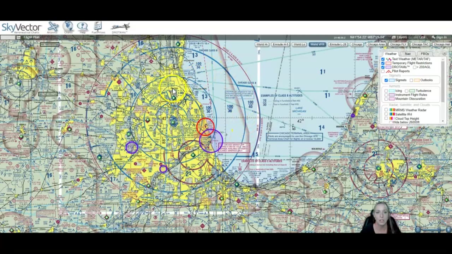This screenshot has width=452, height=254.
Task: Open the Help speech bubble icon
Action: click(x=82, y=28)
